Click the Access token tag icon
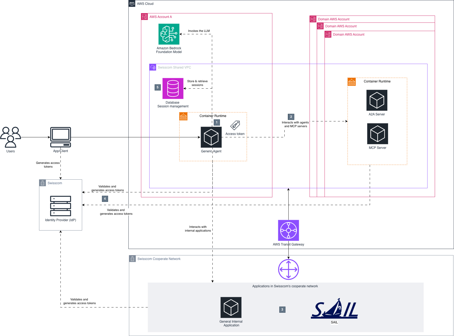Image resolution: width=454 pixels, height=336 pixels. tap(235, 125)
